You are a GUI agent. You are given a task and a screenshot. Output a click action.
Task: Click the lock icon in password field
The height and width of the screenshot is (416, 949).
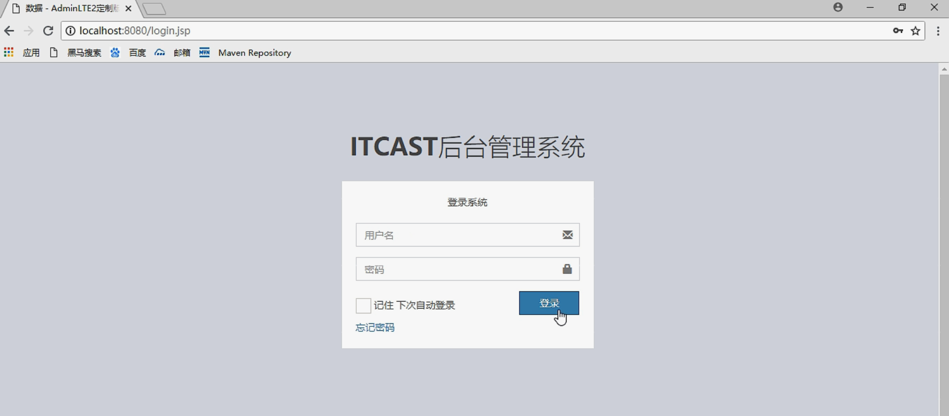[x=567, y=269]
